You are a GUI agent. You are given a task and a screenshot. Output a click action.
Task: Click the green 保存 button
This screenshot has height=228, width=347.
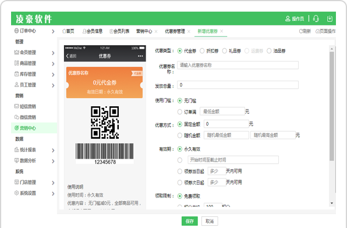(x=189, y=221)
